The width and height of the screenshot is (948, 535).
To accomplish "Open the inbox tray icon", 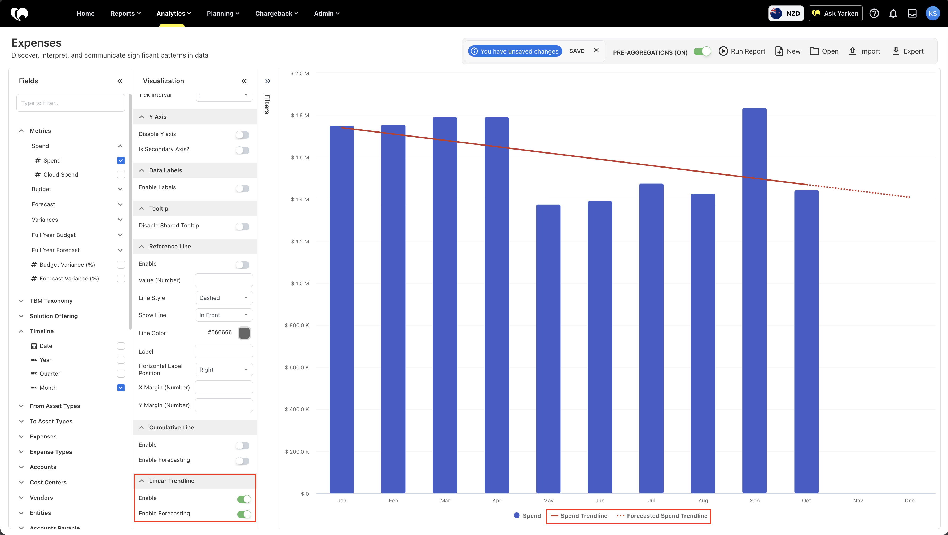I will 912,14.
